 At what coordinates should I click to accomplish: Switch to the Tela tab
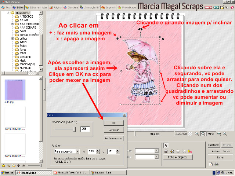click(6, 7)
